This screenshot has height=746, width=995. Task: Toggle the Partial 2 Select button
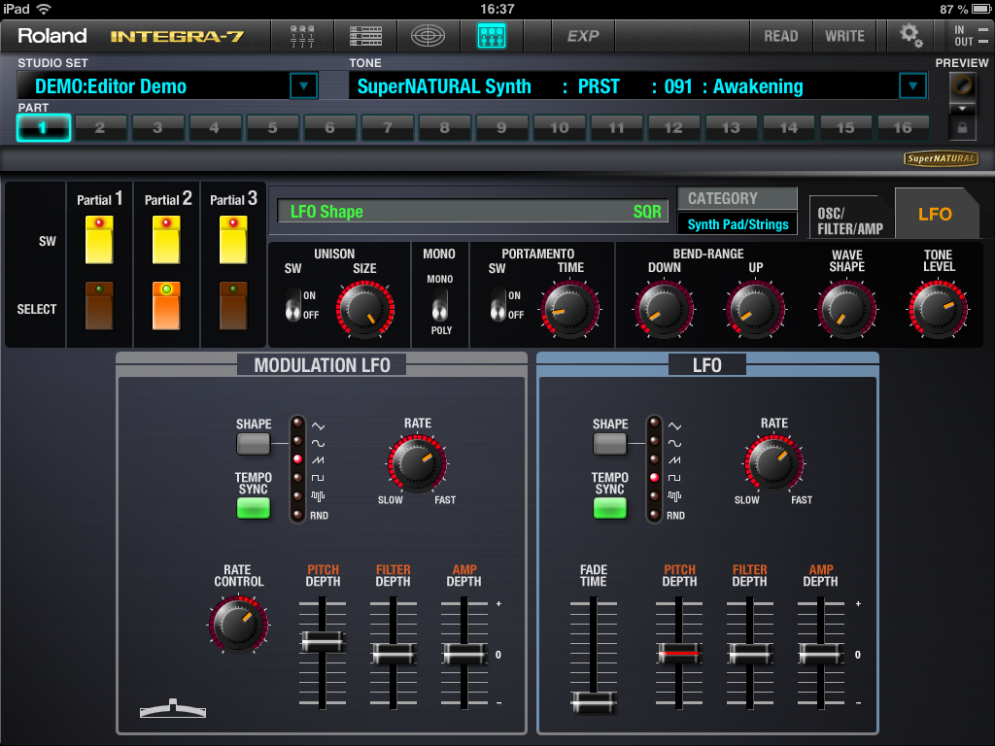tap(166, 306)
